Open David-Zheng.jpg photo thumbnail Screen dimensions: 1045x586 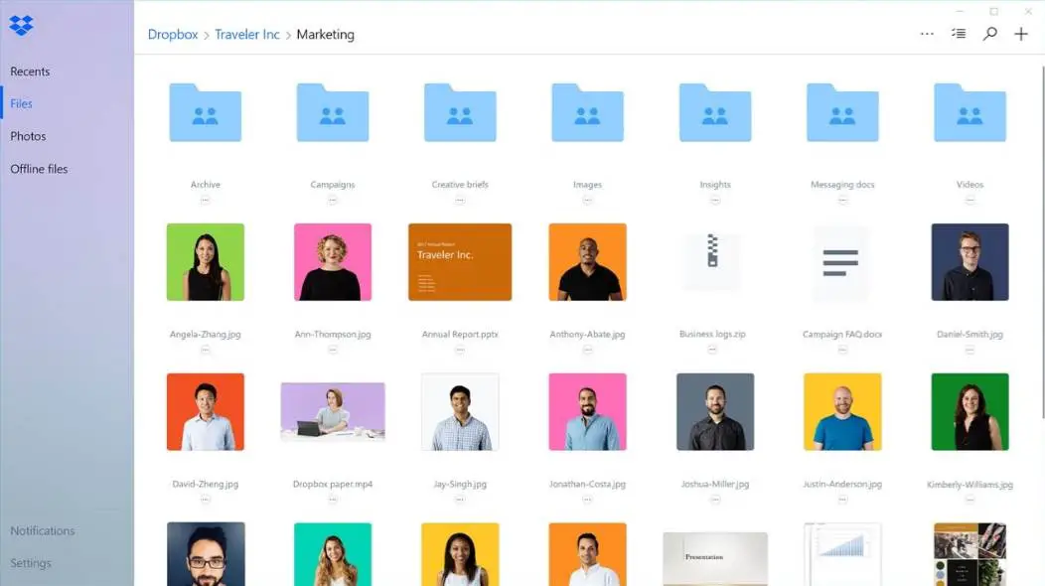[x=206, y=412]
